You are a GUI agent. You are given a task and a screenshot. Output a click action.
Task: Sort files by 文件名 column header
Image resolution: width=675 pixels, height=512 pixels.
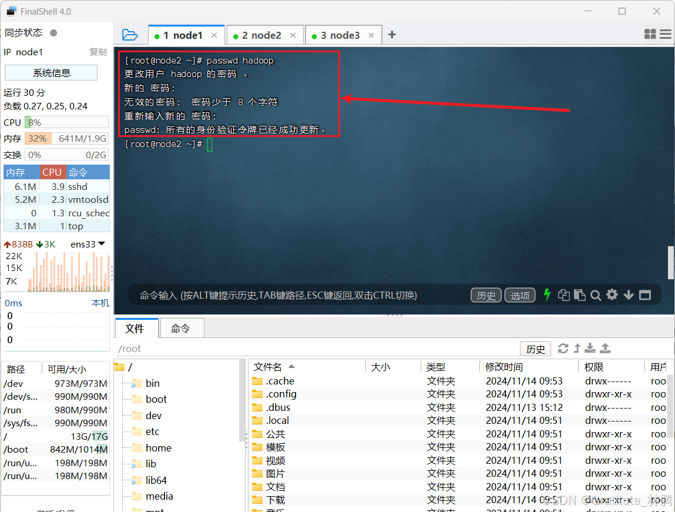pos(308,367)
